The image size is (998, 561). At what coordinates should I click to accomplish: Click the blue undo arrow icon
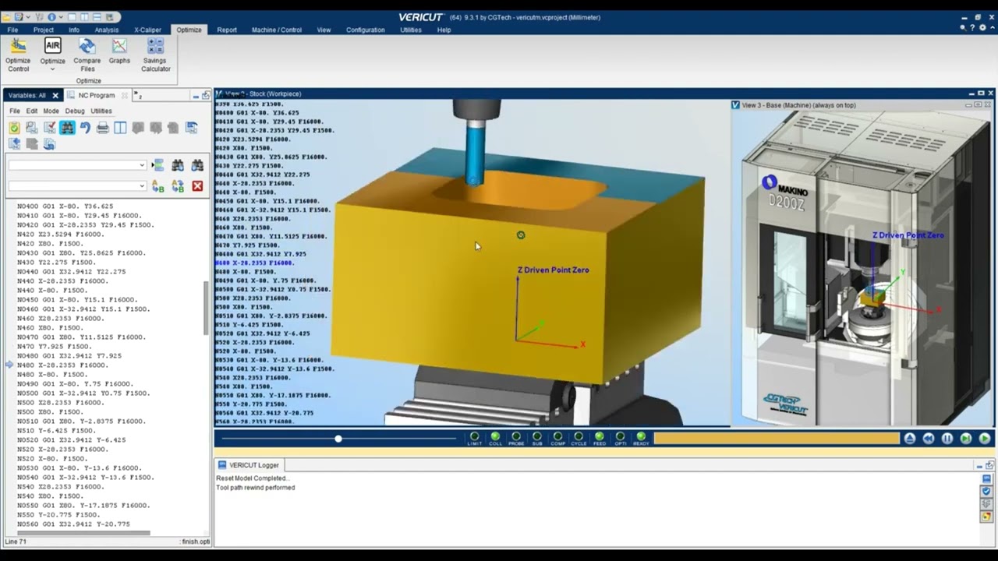[x=85, y=128]
